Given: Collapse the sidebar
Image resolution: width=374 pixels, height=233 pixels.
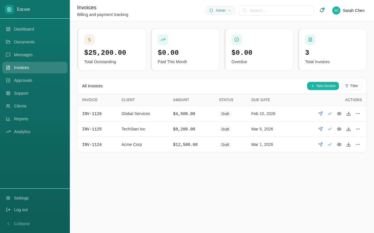Looking at the screenshot, I should (19, 224).
